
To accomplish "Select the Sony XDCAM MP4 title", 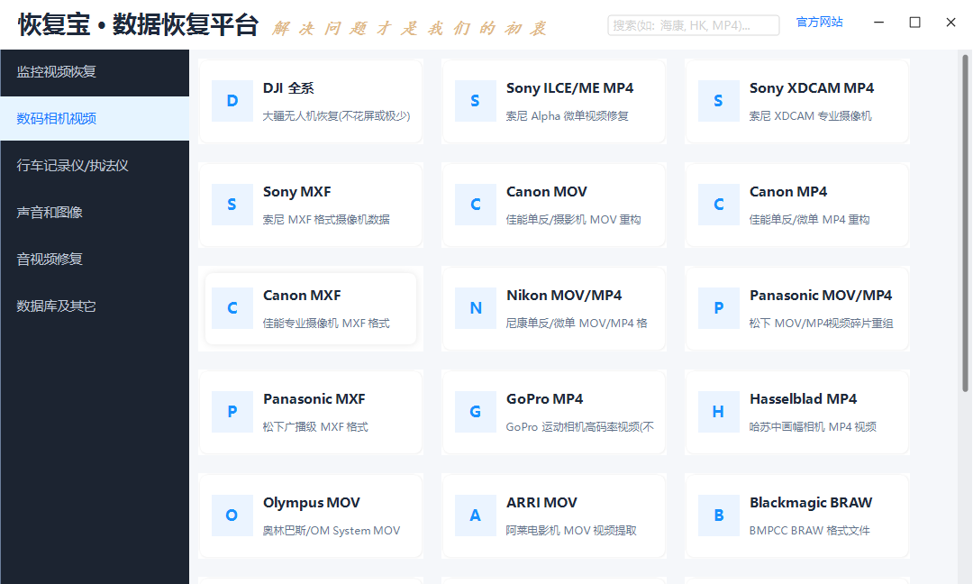I will [812, 88].
